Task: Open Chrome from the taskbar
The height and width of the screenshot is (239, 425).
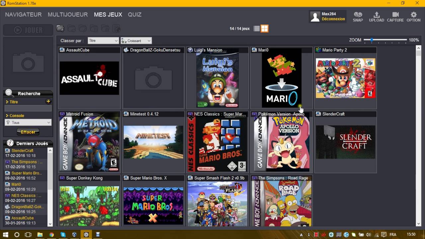Action: (x=51, y=235)
